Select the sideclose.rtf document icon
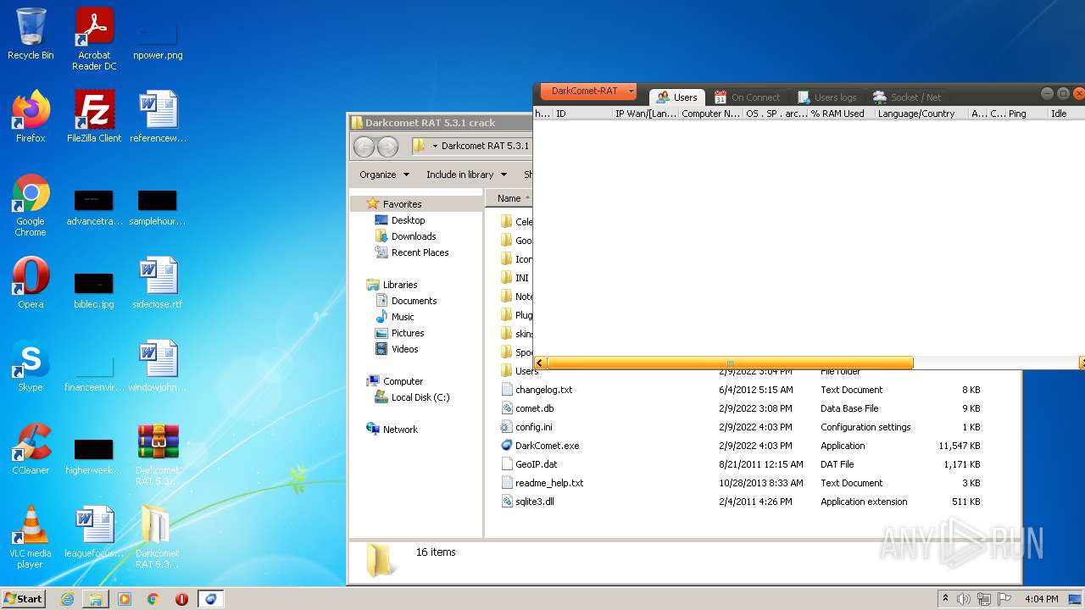 tap(158, 283)
